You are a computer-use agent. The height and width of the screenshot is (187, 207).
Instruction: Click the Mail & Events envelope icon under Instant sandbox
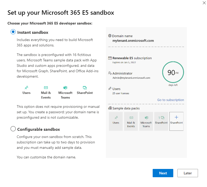click(46, 87)
